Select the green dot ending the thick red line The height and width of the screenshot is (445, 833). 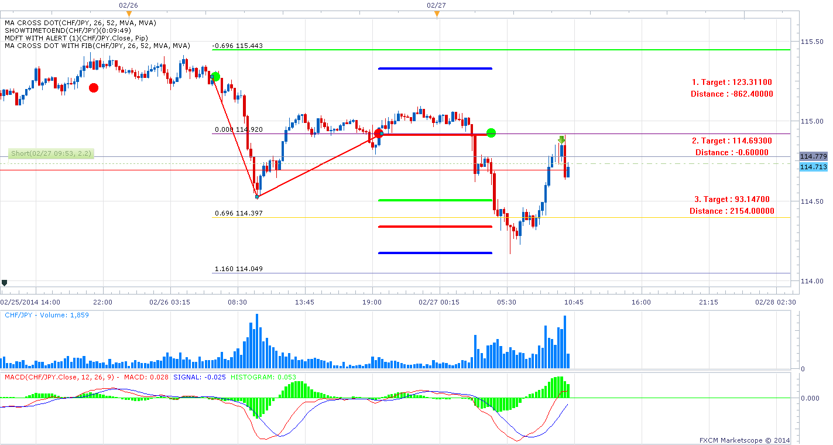[491, 133]
